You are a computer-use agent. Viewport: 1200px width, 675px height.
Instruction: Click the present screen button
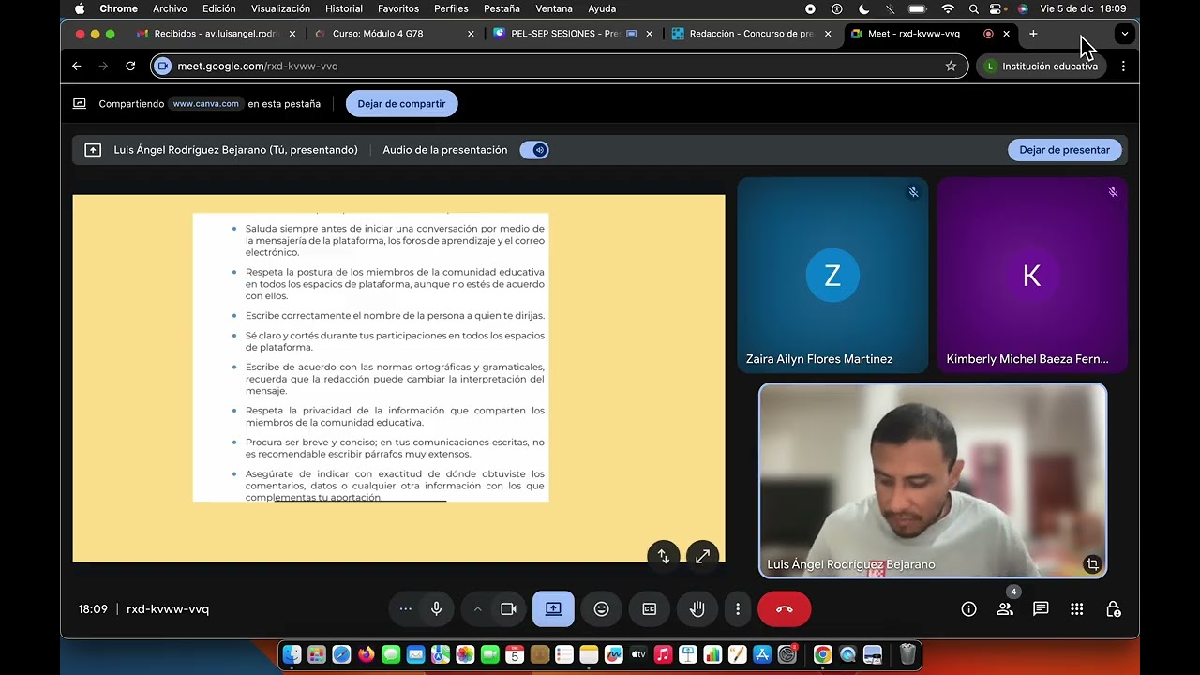553,609
